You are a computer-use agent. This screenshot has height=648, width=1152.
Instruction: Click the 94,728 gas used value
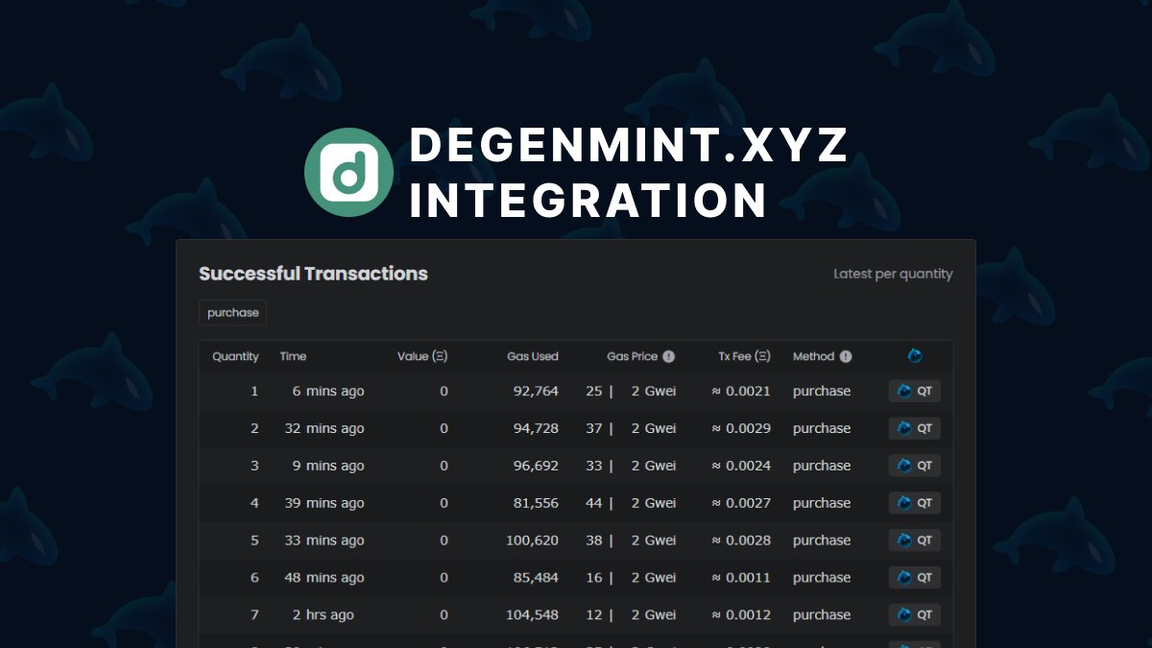pyautogui.click(x=536, y=428)
